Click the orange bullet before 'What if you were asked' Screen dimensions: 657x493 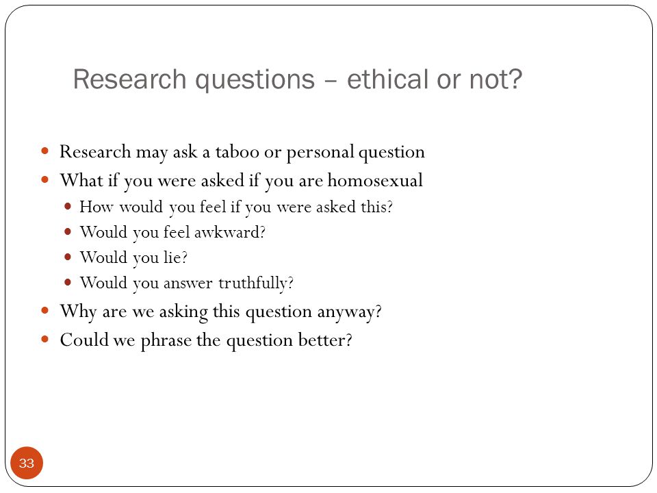pyautogui.click(x=45, y=180)
